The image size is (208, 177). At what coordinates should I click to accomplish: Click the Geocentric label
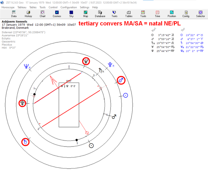(8, 42)
